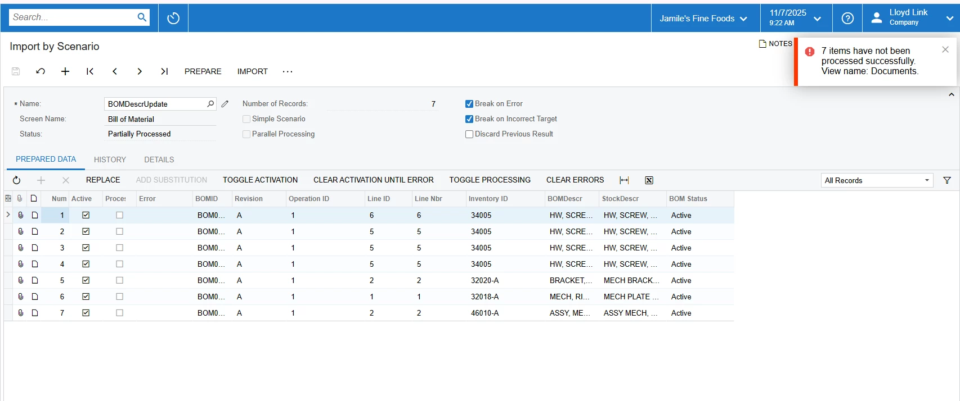Click CLEAR ACTIVATION UNTIL ERROR button
This screenshot has width=960, height=401.
tap(374, 180)
